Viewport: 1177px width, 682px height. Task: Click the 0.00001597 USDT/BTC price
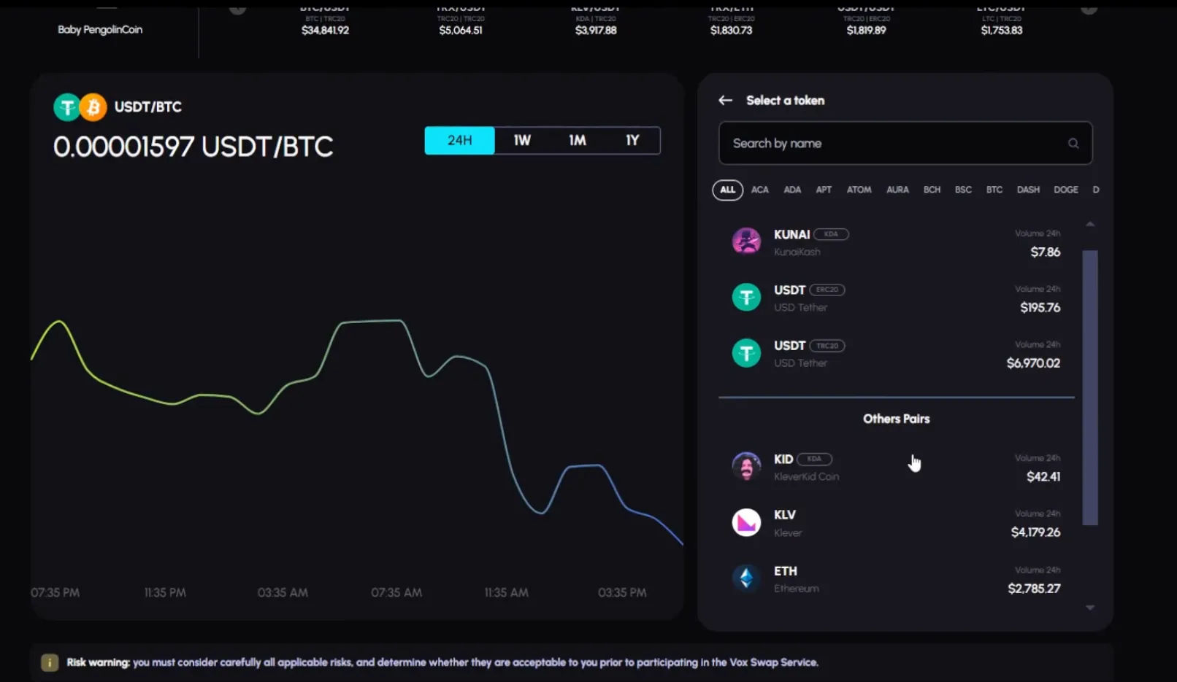tap(193, 147)
